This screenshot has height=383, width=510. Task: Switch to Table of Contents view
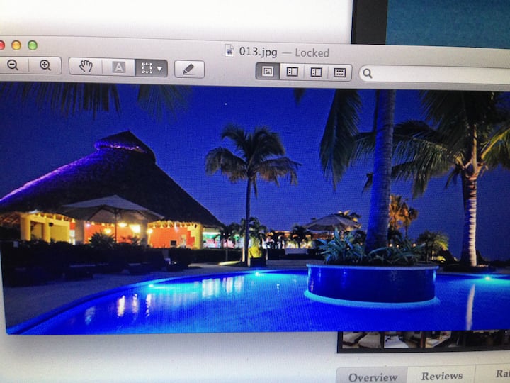(x=316, y=72)
